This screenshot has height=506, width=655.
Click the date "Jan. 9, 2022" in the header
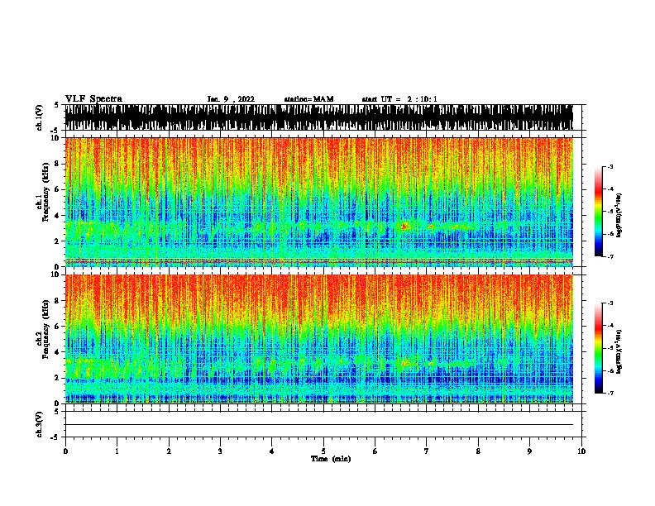(231, 99)
